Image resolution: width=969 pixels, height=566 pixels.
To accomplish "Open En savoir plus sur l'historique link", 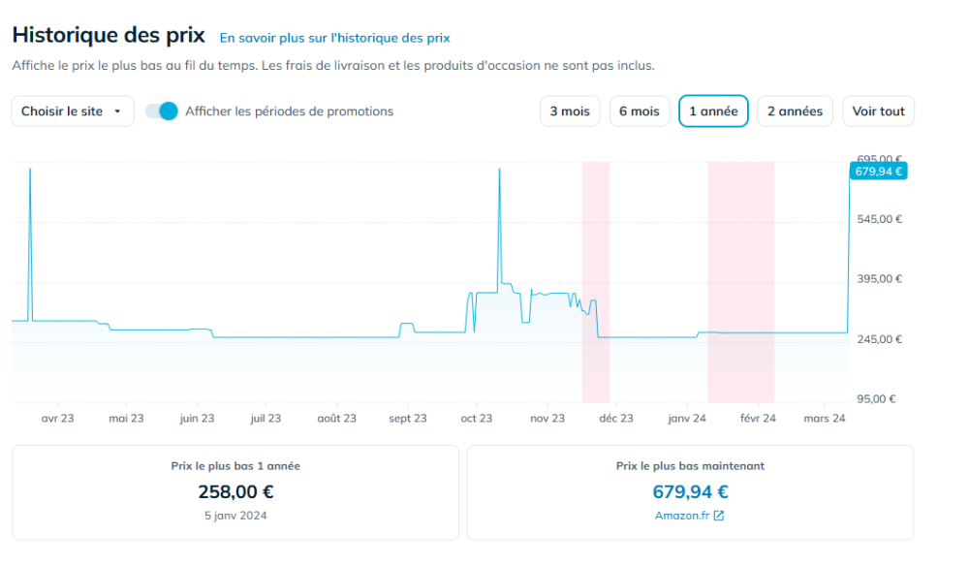I will [334, 38].
